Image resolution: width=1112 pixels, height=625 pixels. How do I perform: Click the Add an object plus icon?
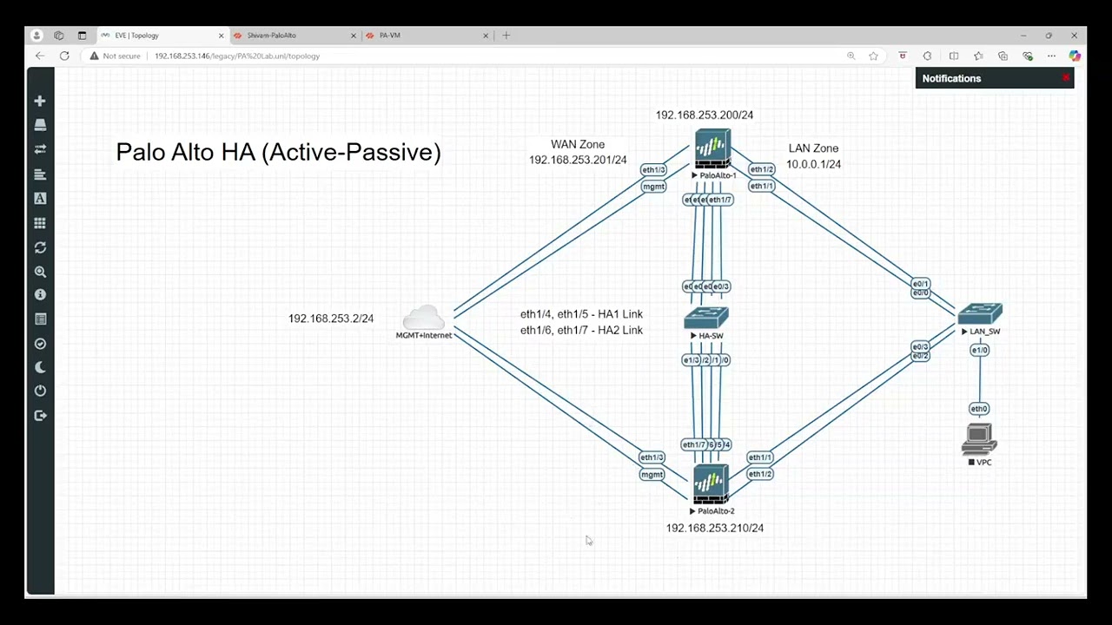coord(40,101)
